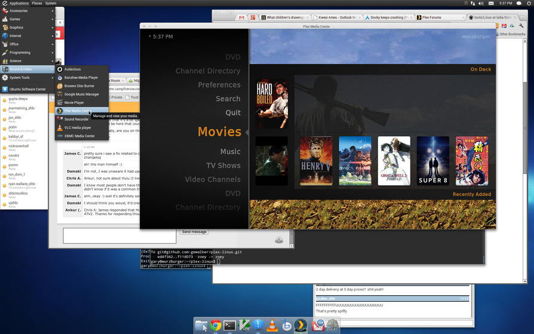Switch to the Plex Forums Chrome tab
The image size is (534, 334).
(x=440, y=17)
